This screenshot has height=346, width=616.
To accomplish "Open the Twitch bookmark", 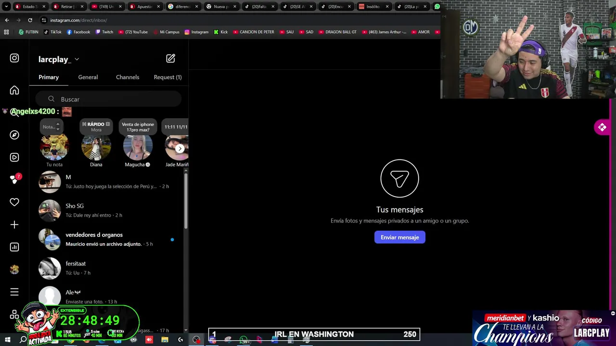I will click(104, 32).
